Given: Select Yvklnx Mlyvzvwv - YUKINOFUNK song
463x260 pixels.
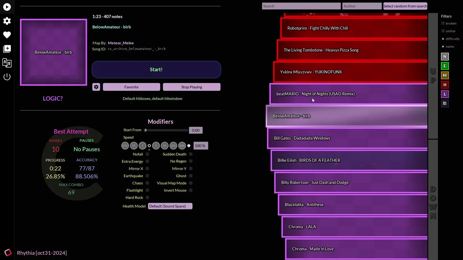Looking at the screenshot, I should 351,72.
